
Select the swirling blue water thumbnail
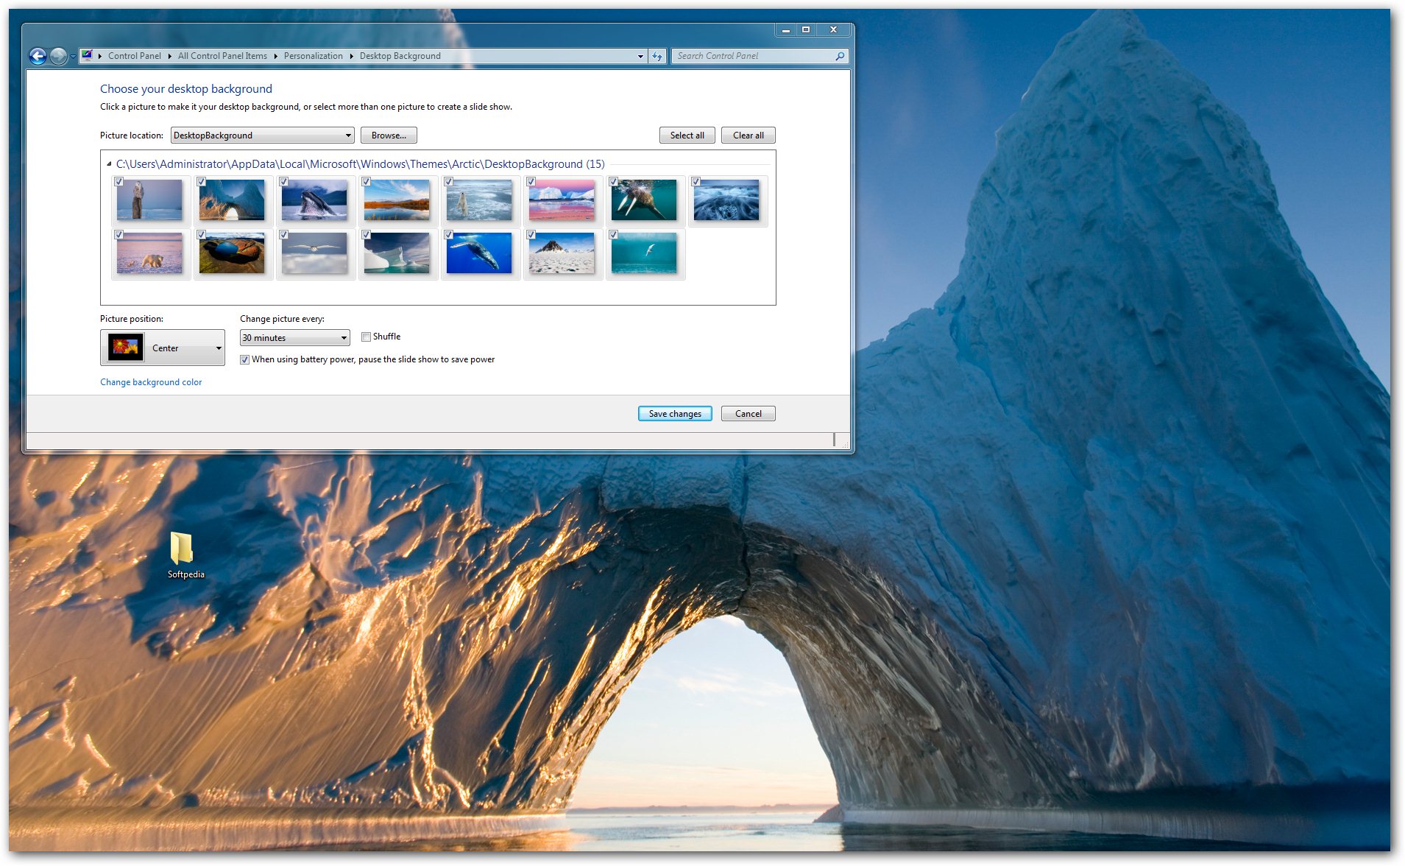726,200
